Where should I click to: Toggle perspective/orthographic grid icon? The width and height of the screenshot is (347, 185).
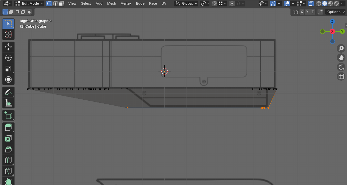click(x=341, y=76)
